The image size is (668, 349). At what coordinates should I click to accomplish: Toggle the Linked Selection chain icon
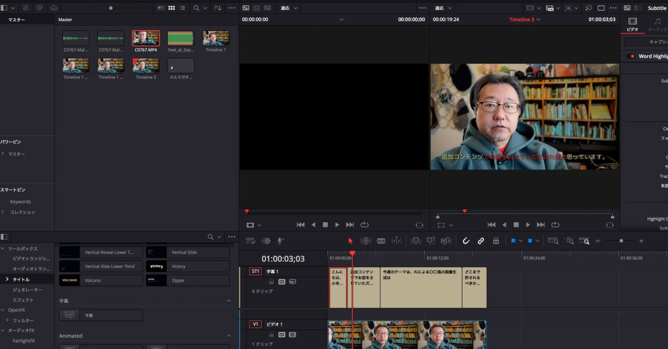pos(480,241)
